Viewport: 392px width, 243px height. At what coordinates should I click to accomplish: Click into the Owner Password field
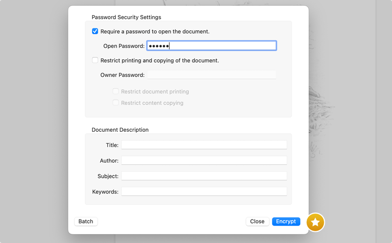[x=211, y=75]
